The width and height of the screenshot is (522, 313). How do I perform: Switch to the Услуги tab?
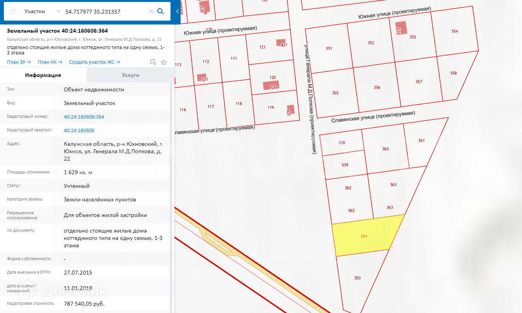(130, 75)
